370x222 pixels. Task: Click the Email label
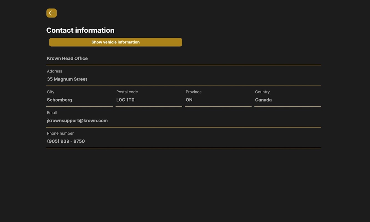pyautogui.click(x=52, y=113)
